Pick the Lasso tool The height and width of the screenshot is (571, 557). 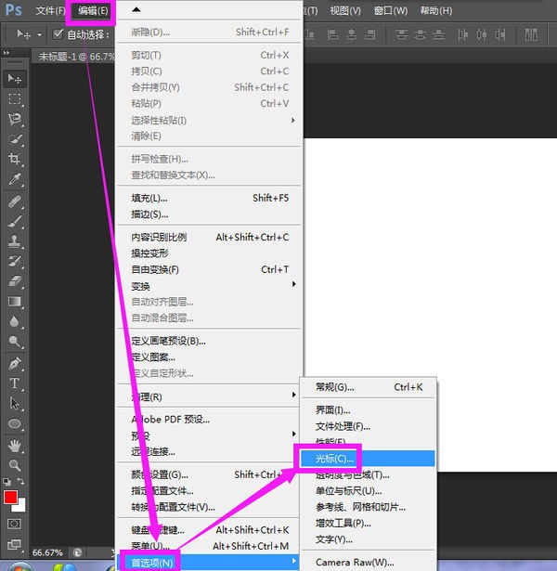point(15,119)
